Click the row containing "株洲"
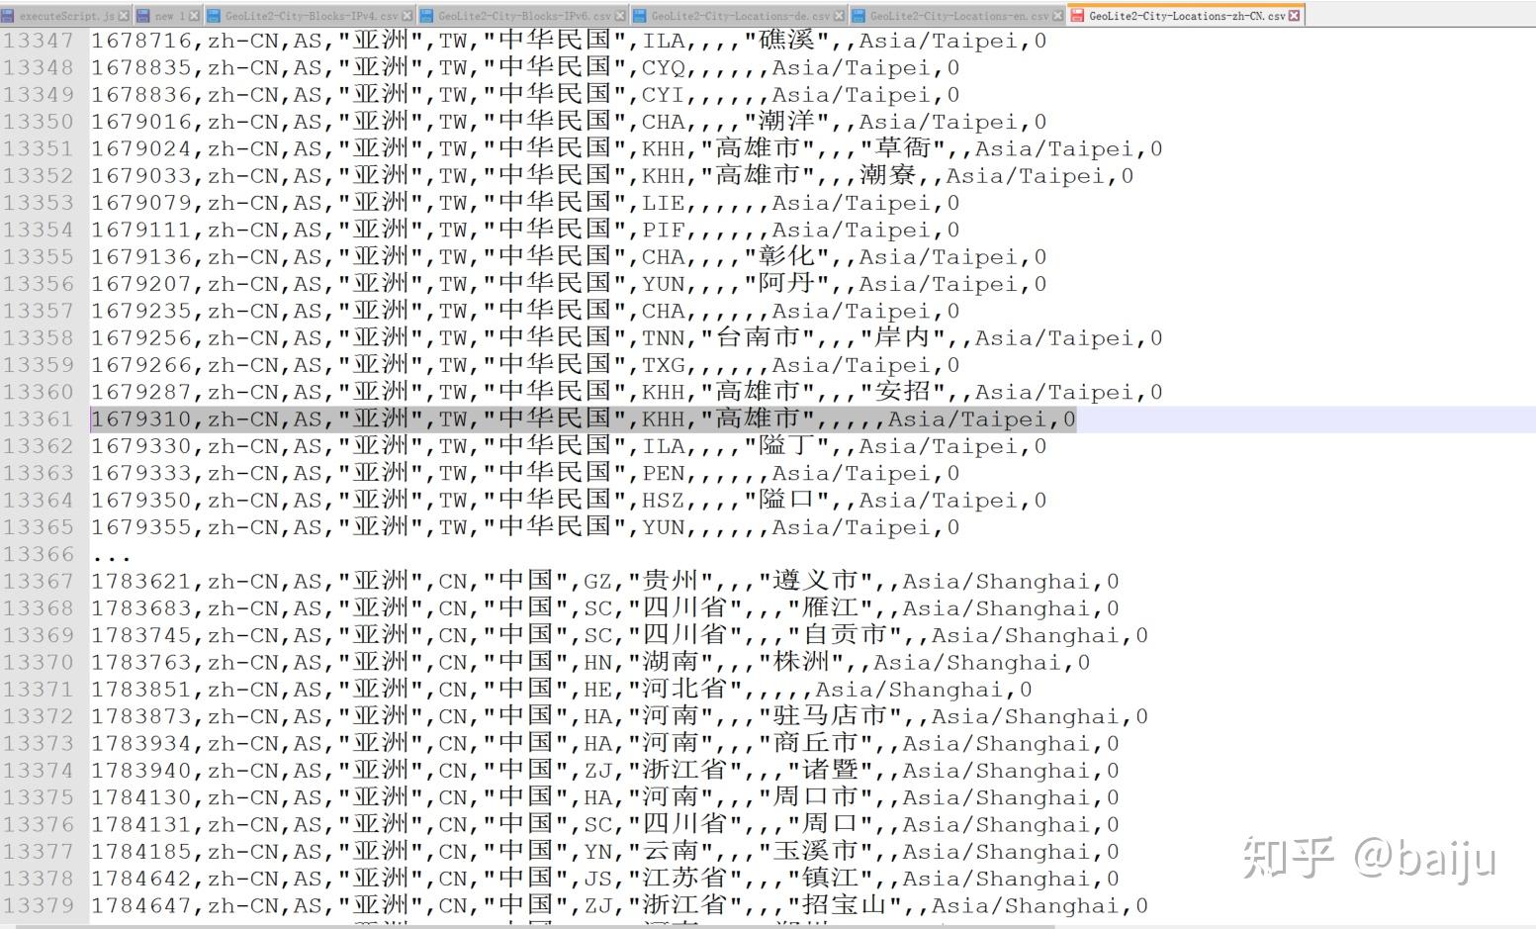 tap(590, 663)
